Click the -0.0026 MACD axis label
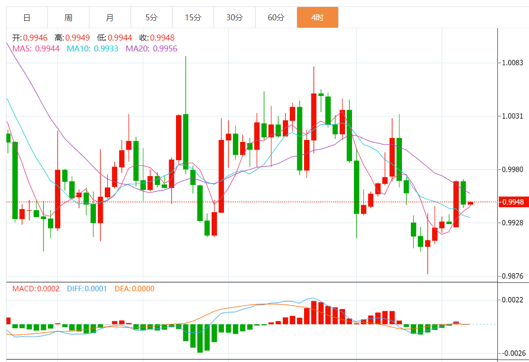Screen dimensions: 529x362 tap(514, 353)
